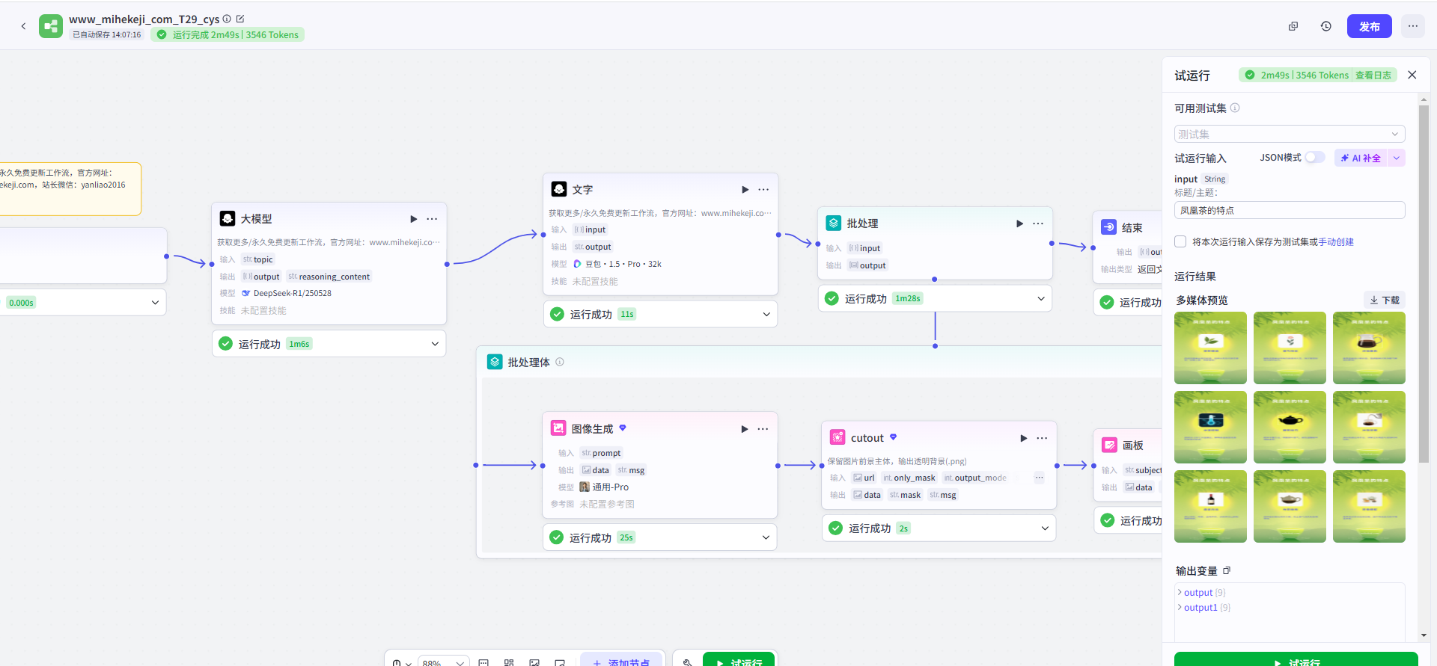This screenshot has height=666, width=1437.
Task: Open 查看日志 log link
Action: click(x=1373, y=75)
